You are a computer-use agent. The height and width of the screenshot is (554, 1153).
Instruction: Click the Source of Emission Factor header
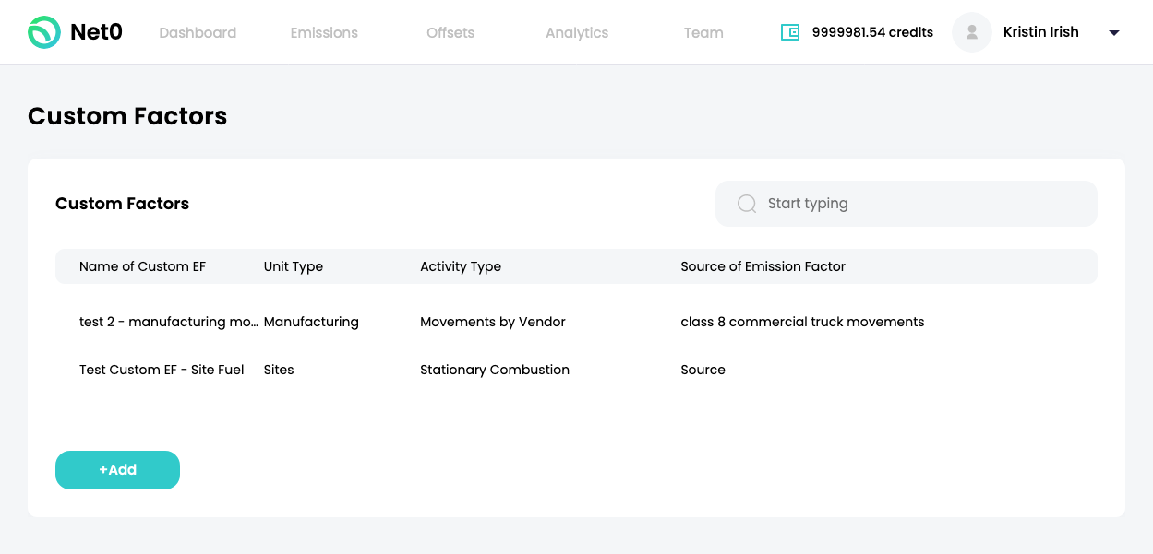[763, 266]
